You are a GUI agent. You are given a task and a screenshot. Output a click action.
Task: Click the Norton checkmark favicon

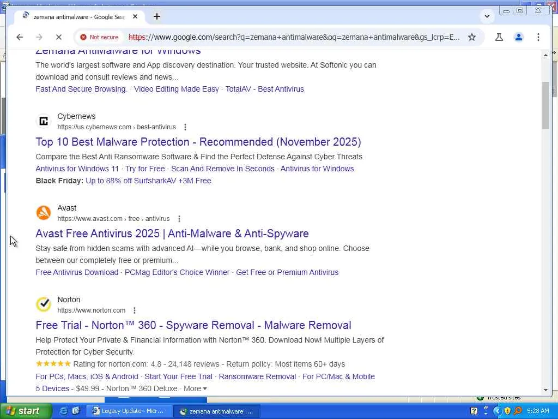point(44,304)
